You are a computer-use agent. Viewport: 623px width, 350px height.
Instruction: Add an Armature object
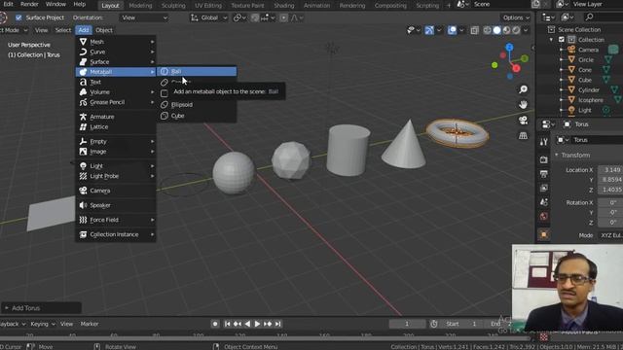coord(116,117)
